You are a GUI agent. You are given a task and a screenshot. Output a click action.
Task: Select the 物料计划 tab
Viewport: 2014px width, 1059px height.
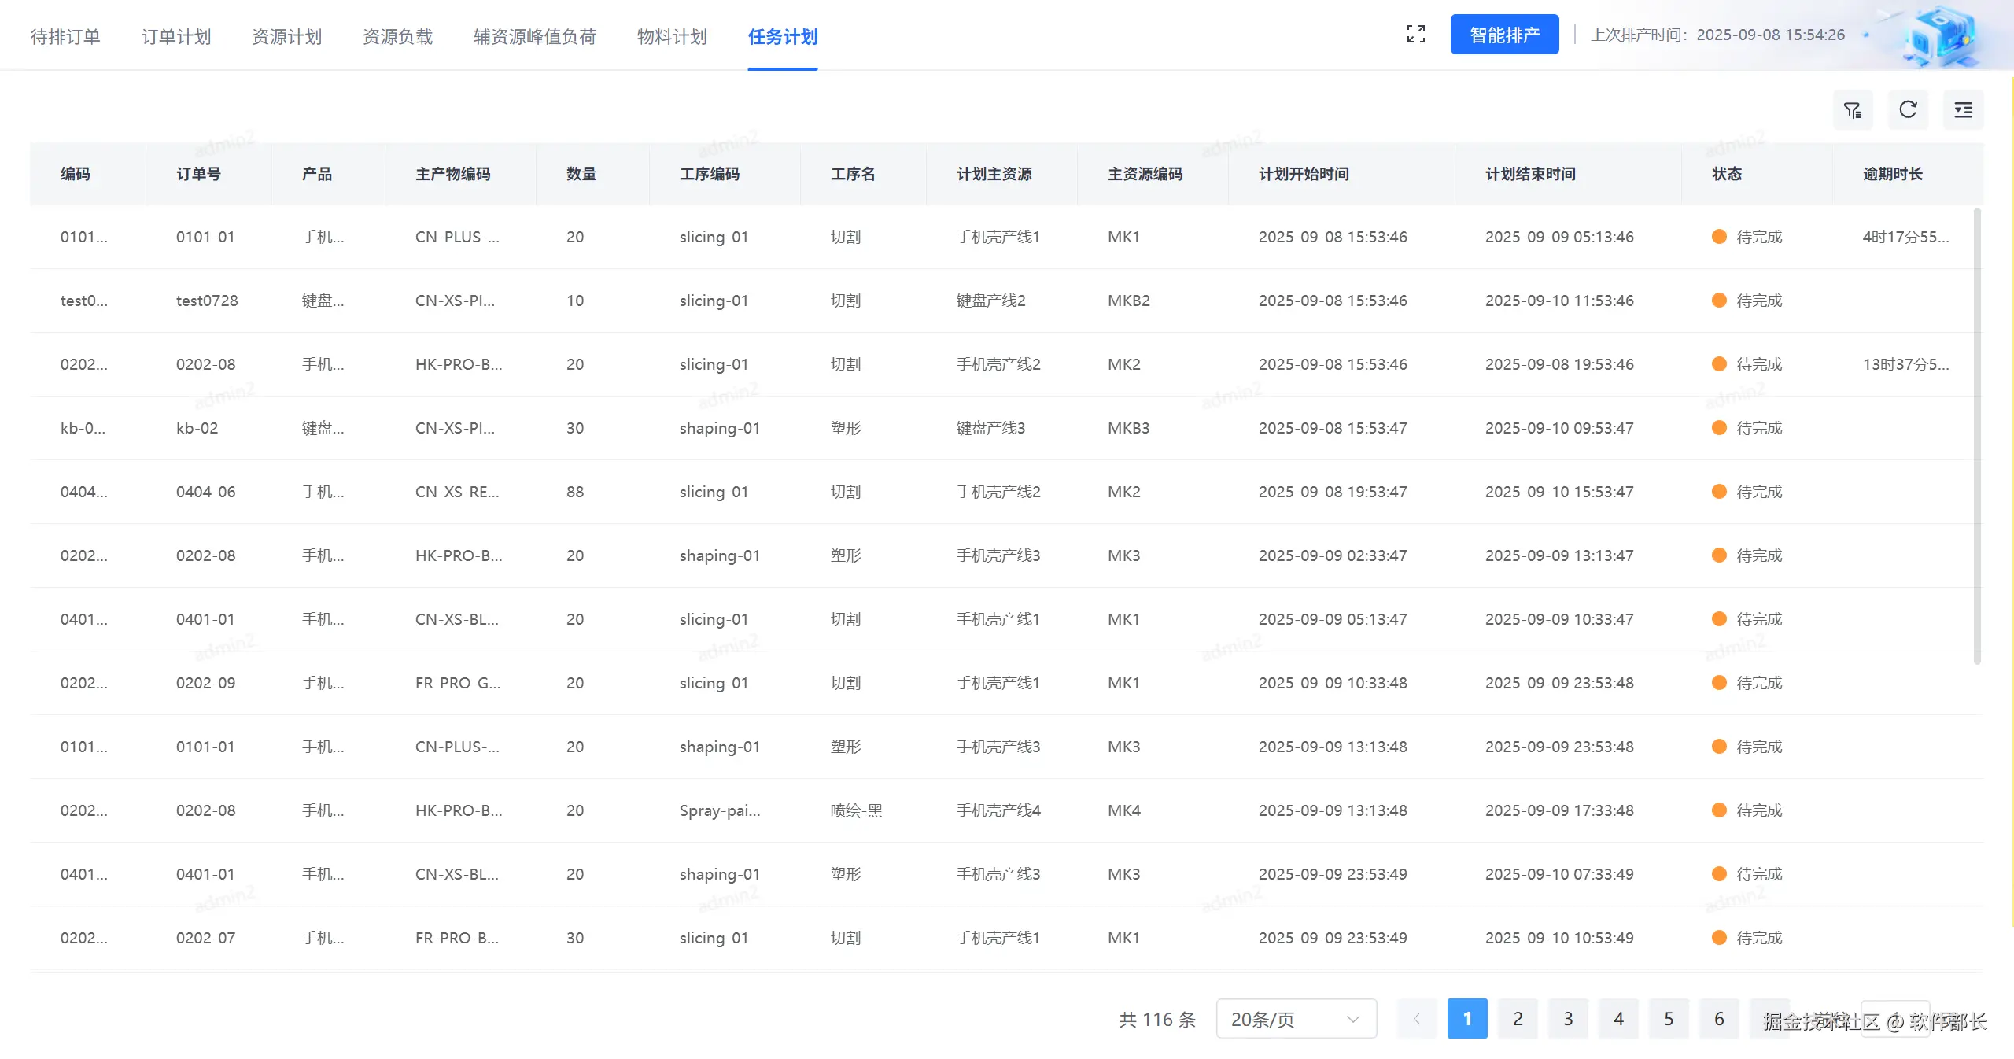[x=672, y=37]
